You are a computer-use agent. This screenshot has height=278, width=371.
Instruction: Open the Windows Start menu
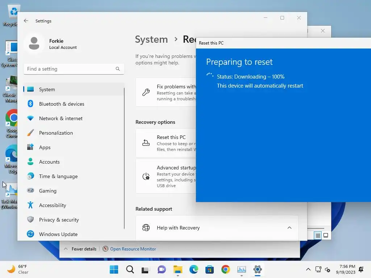click(x=114, y=269)
